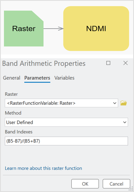Confirm with the OK button
Image resolution: width=134 pixels, height=192 pixels.
[85, 184]
